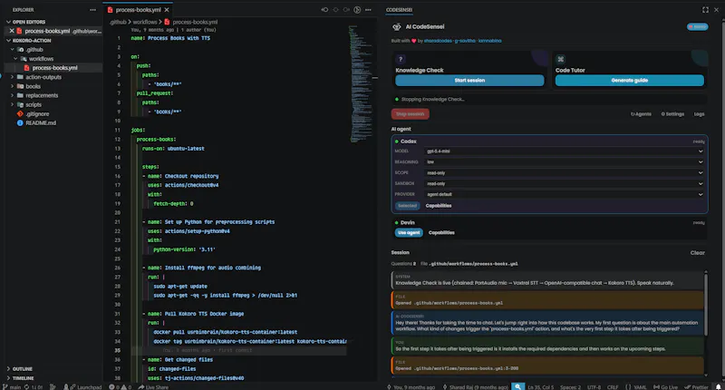
Task: Click the AI CodeSensei logo icon
Action: coord(397,27)
